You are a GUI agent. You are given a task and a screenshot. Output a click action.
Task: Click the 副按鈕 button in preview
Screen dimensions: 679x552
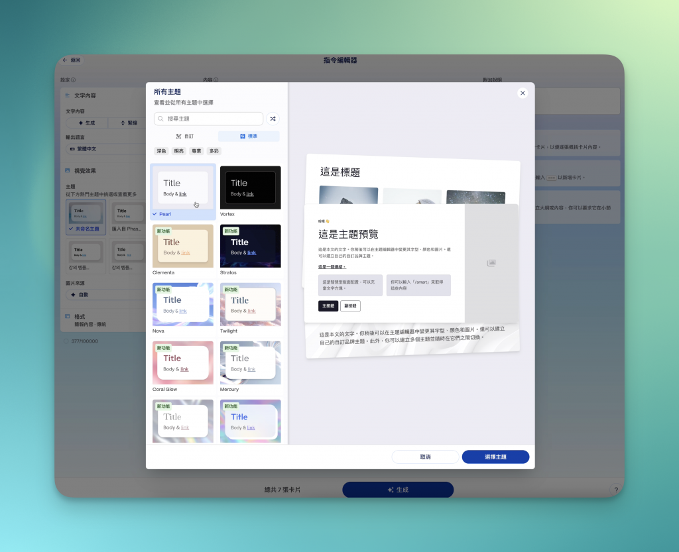pyautogui.click(x=350, y=306)
